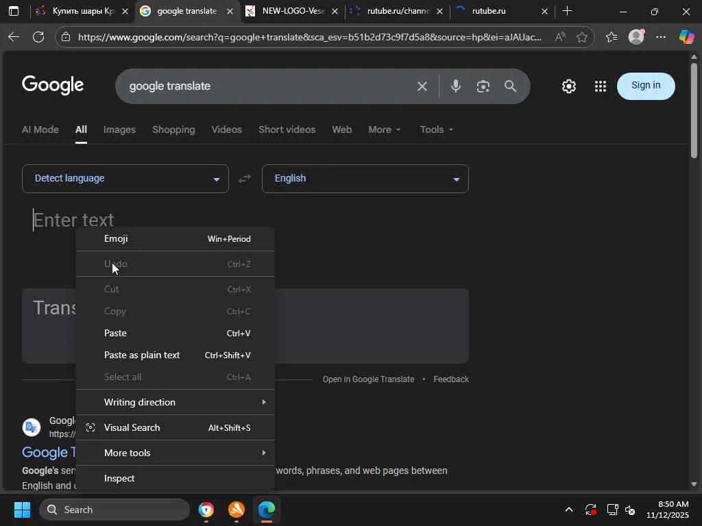Open the orange app in taskbar

click(237, 510)
